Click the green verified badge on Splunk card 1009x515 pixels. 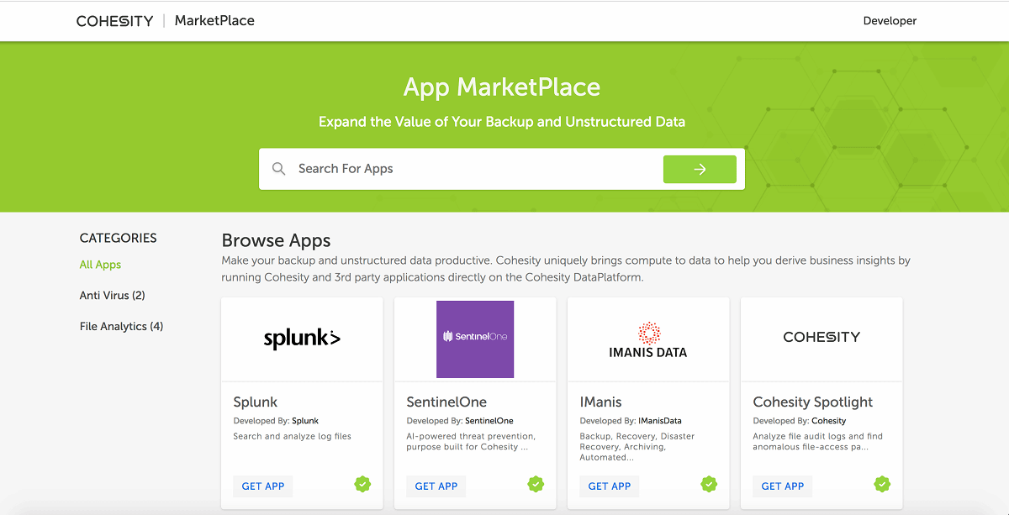pyautogui.click(x=362, y=484)
